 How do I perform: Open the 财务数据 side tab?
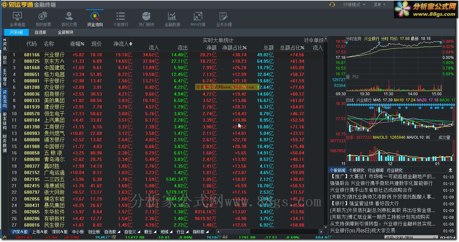5,144
